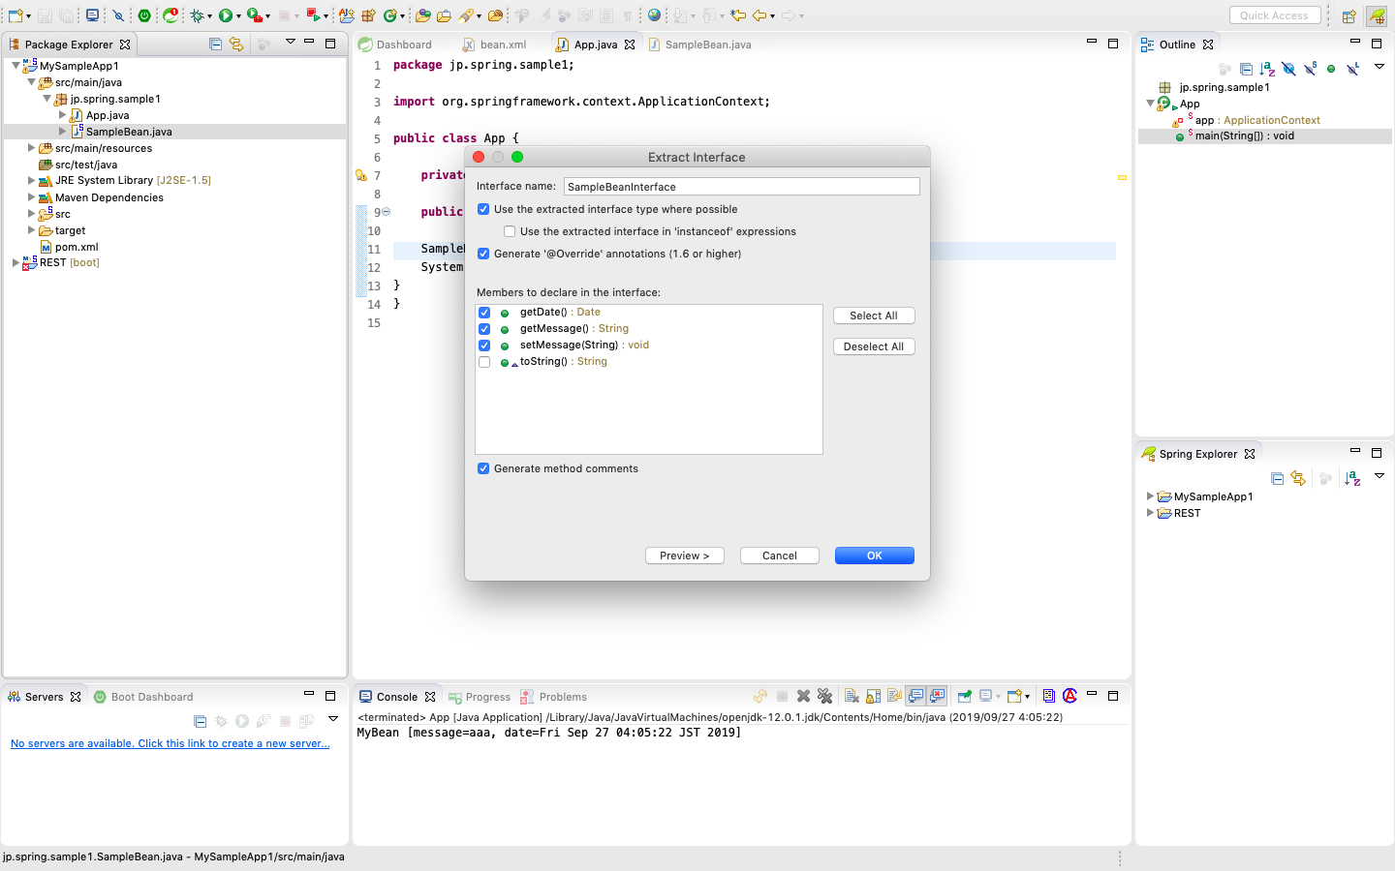Viewport: 1395px width, 871px height.
Task: Open the Spring perspective icon at top right
Action: tap(1377, 15)
